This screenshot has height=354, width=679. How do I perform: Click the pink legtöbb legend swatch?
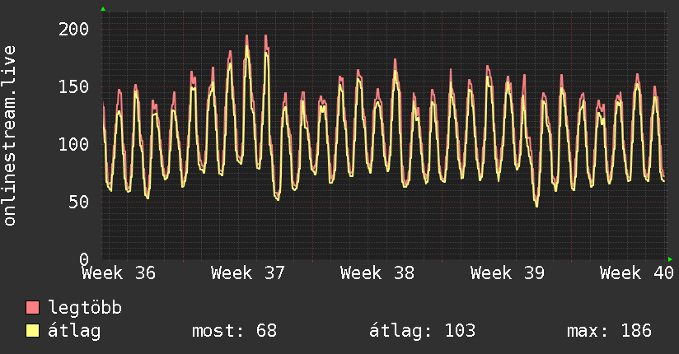click(32, 308)
